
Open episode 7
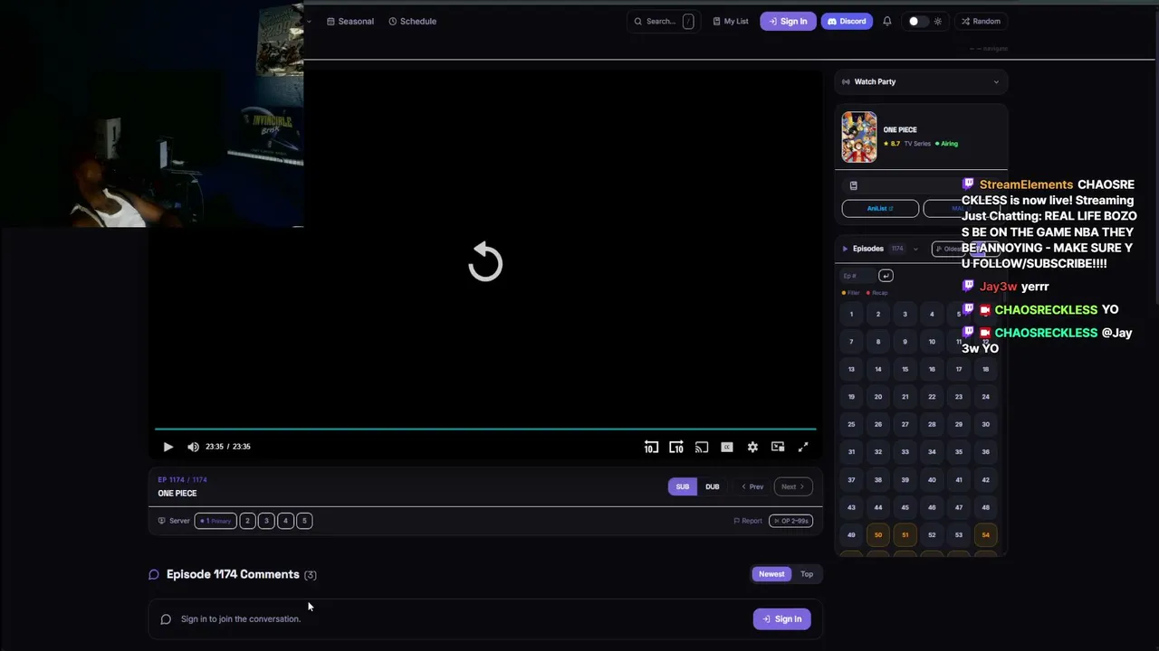pos(851,342)
